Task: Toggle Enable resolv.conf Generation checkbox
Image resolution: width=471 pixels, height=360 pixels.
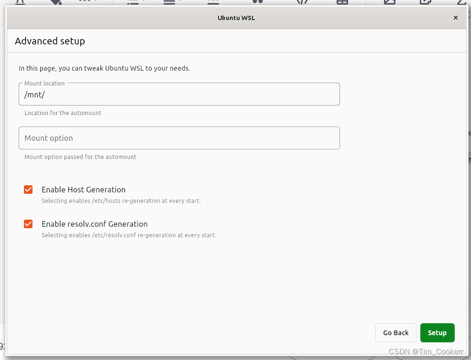Action: (x=28, y=224)
